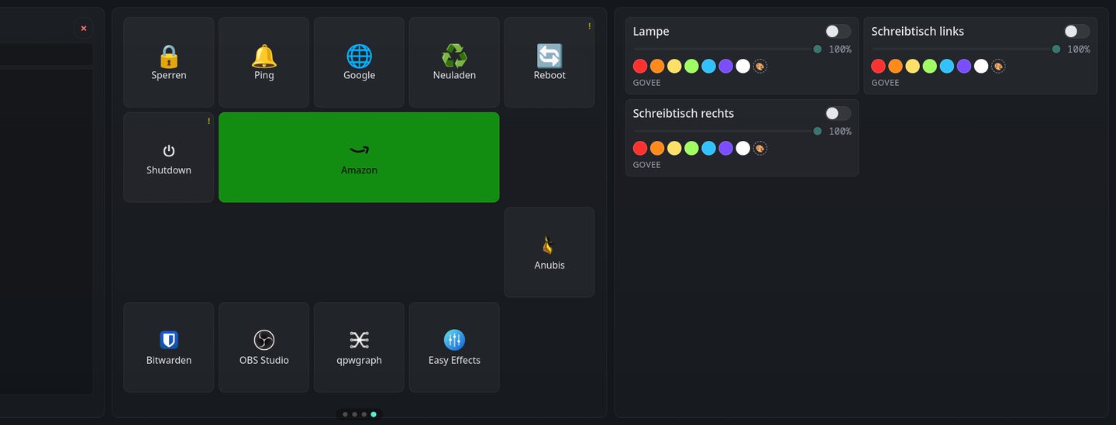Open custom color palette for Schreibtisch links
Viewport: 1116px width, 425px height.
pos(998,67)
